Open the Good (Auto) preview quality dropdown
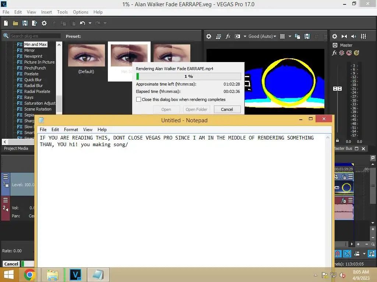377x282 pixels. click(x=262, y=36)
